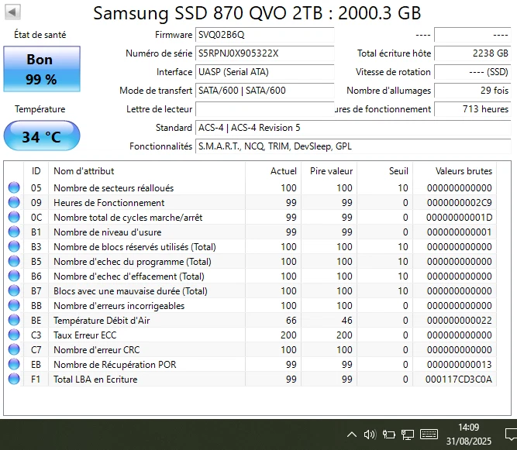Click the status circle for Nombre d'erreurs incorrigeables

pyautogui.click(x=14, y=305)
